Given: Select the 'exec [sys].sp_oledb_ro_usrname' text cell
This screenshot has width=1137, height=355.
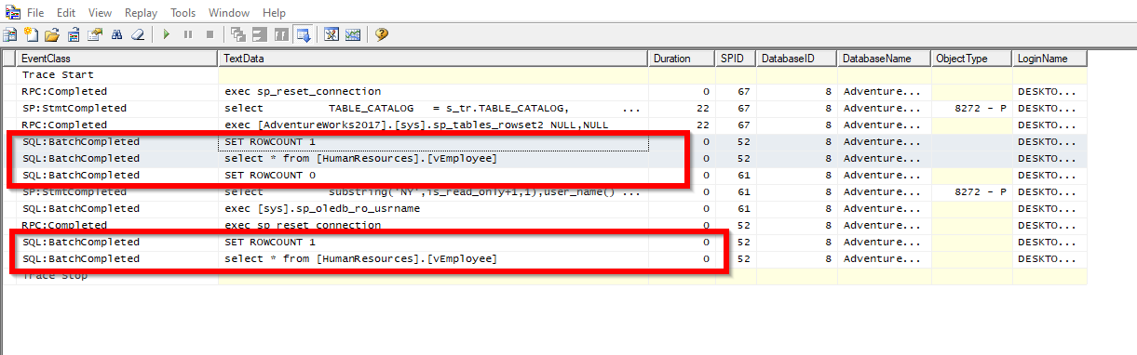Looking at the screenshot, I should pos(433,208).
